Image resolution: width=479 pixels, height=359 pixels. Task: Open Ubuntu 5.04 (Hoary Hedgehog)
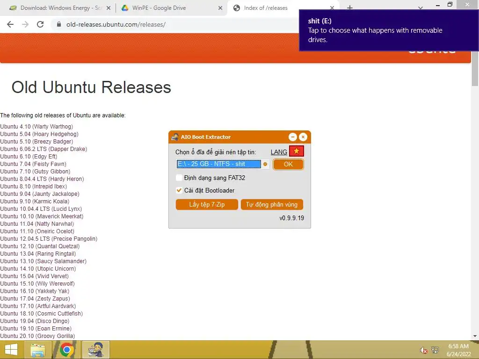[39, 134]
